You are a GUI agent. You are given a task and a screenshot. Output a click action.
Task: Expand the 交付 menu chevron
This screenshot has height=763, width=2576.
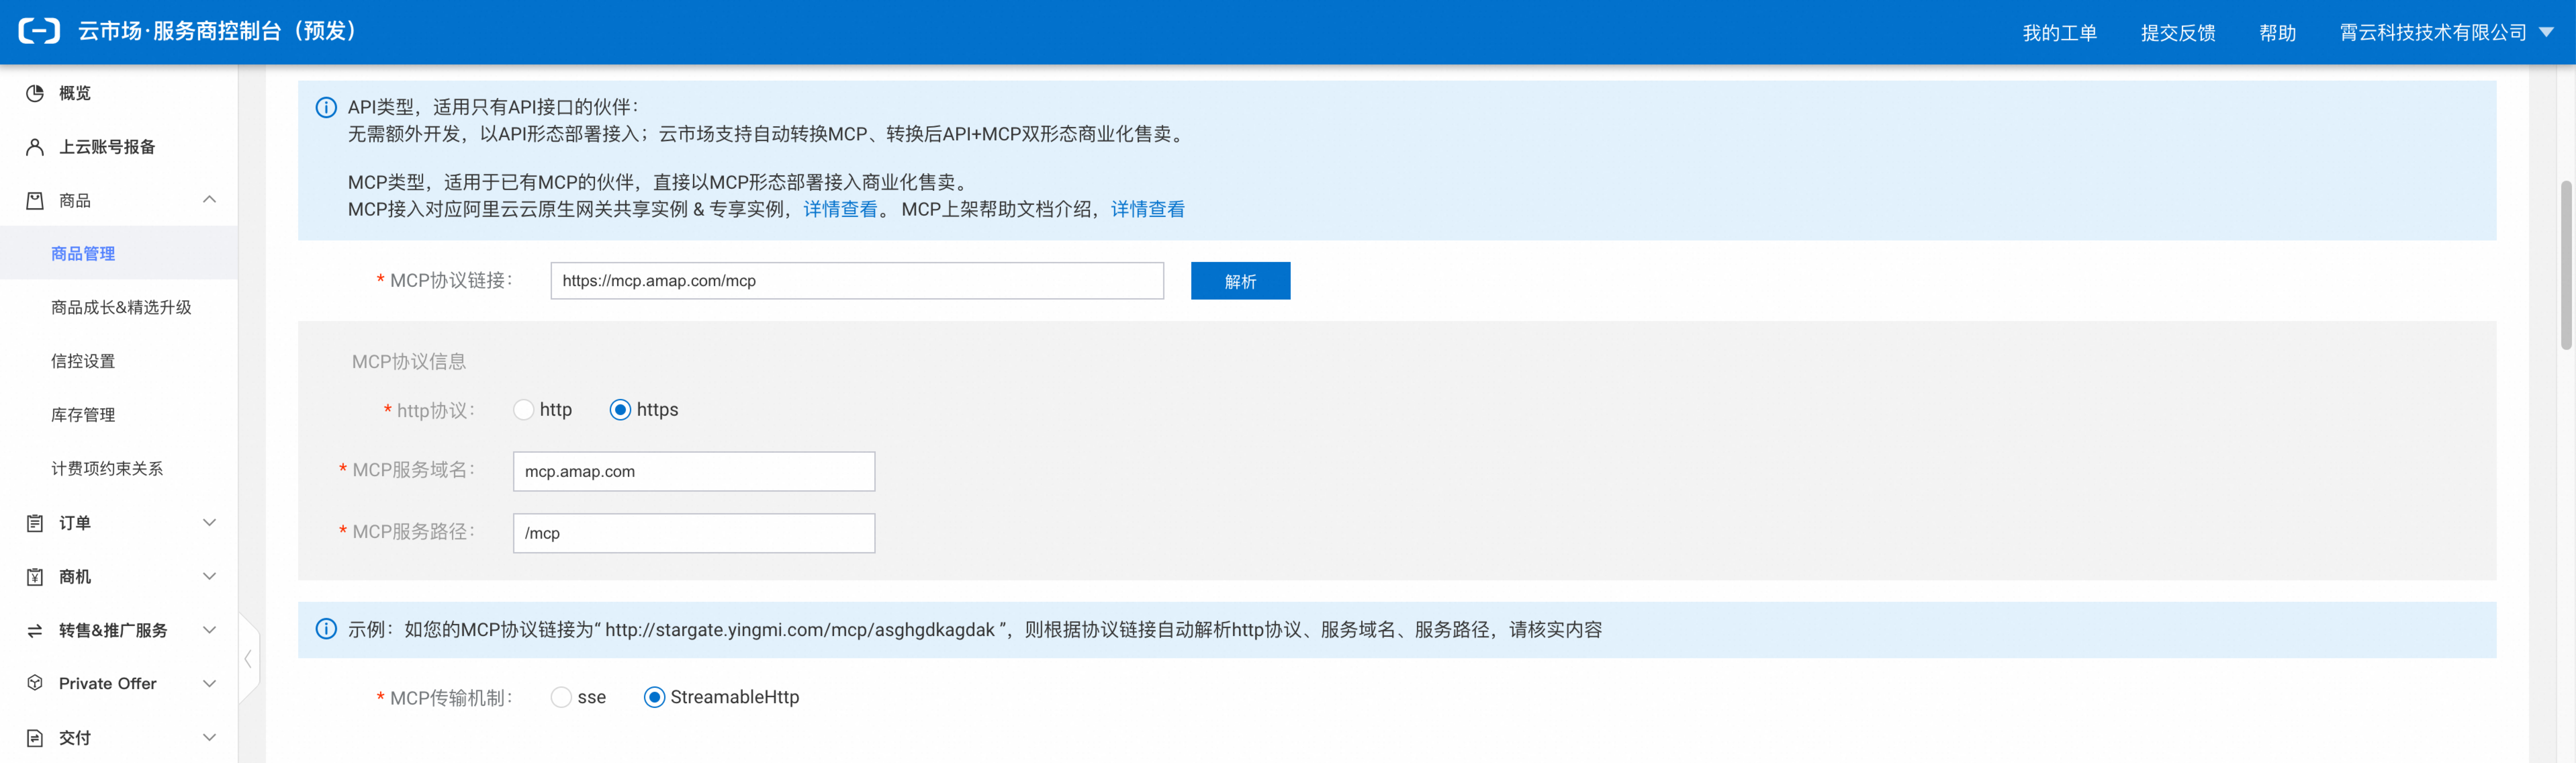(209, 738)
